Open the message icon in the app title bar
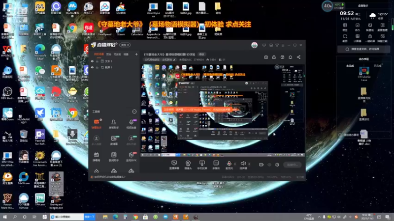 (x=264, y=45)
